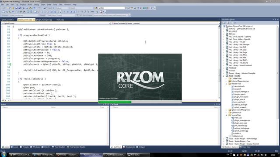Click the Find in Files icon beside splitter box

click(x=96, y=8)
